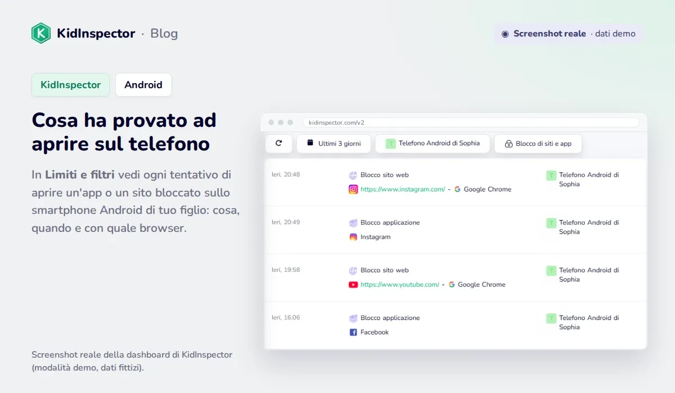Screen dimensions: 675x393
Task: Click the globe icon in the 19:58 row
Action: point(353,271)
